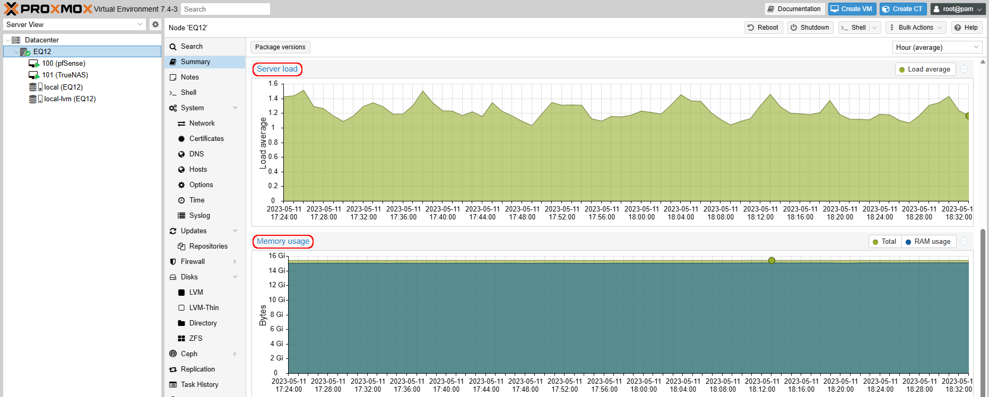Screen dimensions: 989x397
Task: Open the Network settings item
Action: [205, 123]
